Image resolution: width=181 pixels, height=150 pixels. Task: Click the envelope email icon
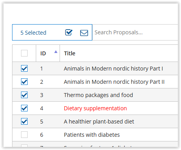(x=84, y=33)
